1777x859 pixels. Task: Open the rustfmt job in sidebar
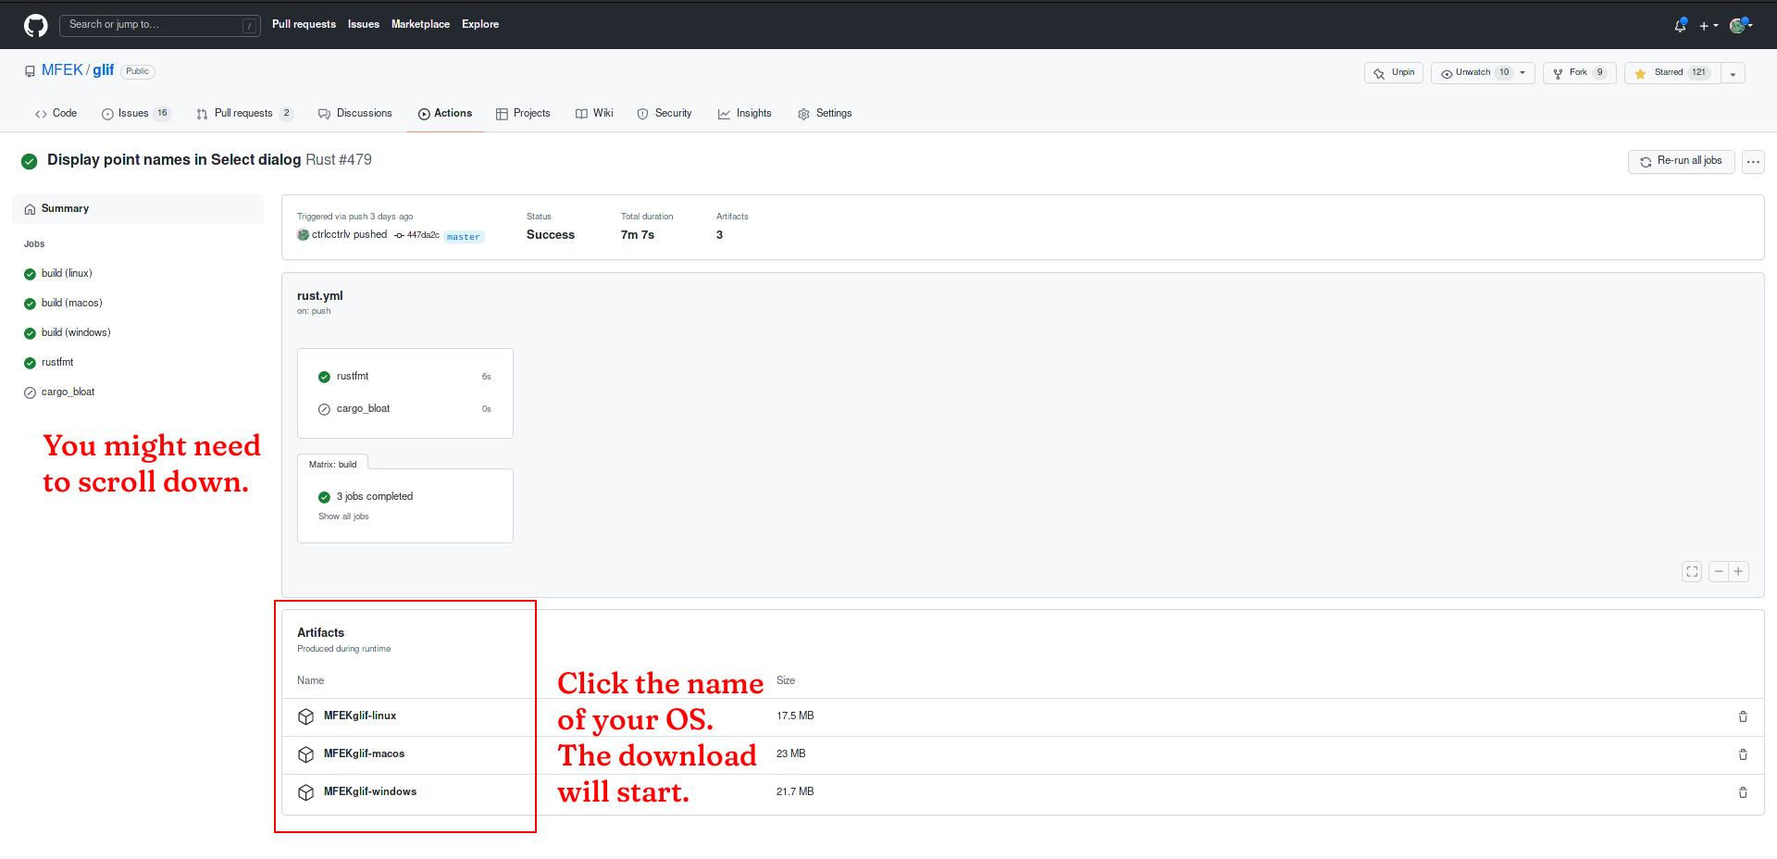coord(57,362)
